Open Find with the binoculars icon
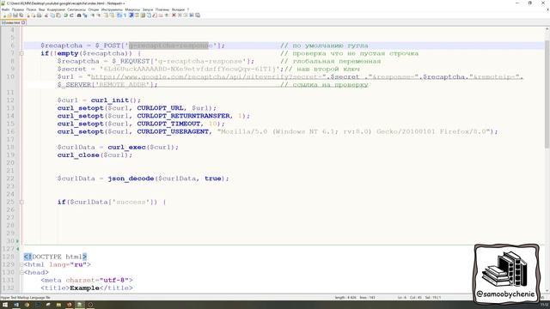The width and height of the screenshot is (550, 309). pos(79,15)
